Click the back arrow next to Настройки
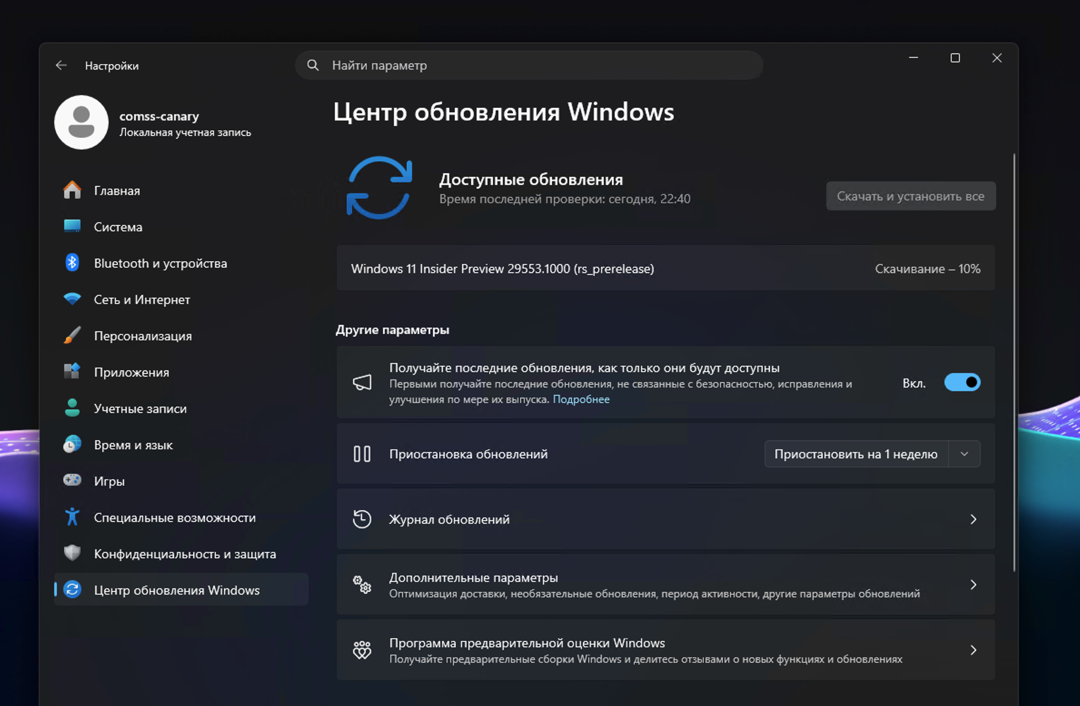The height and width of the screenshot is (706, 1080). tap(61, 65)
